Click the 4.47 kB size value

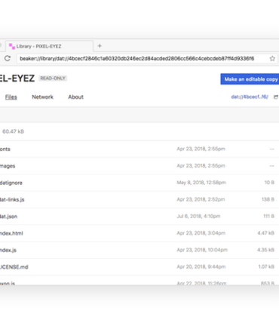(x=265, y=233)
